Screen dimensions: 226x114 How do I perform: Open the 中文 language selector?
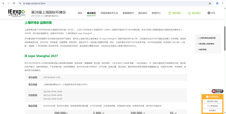click(x=211, y=13)
